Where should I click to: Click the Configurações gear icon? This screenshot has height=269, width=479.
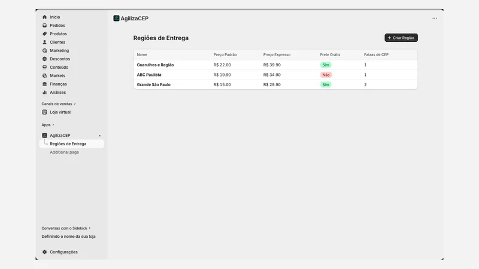point(44,252)
